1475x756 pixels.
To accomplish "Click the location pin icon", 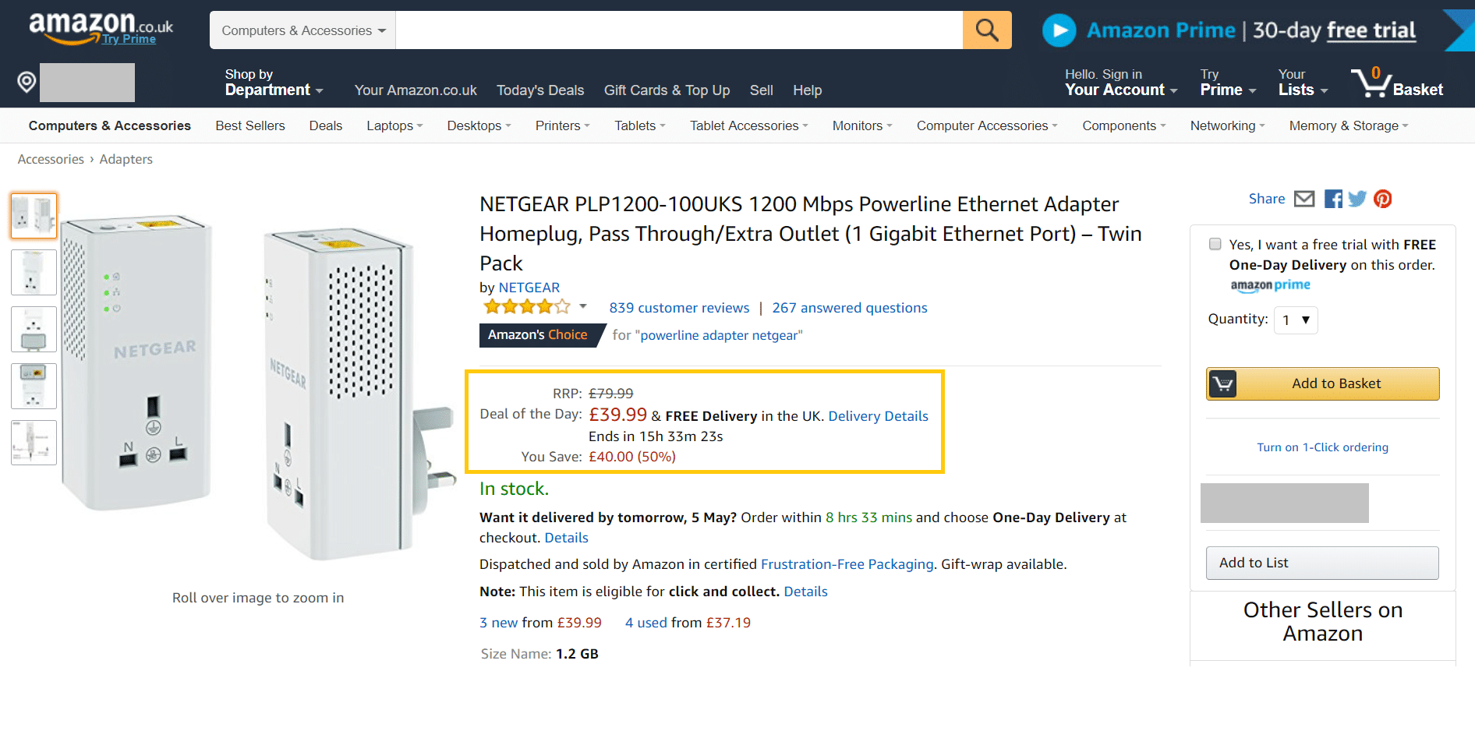I will pyautogui.click(x=27, y=82).
